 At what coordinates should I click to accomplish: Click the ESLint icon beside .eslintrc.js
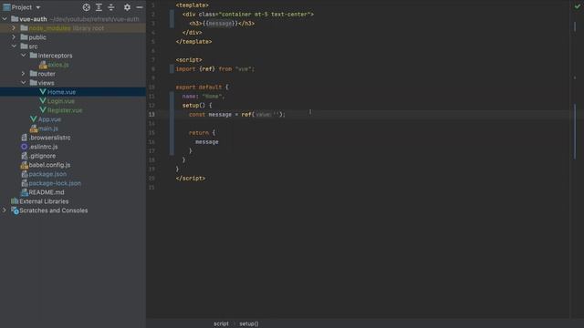click(25, 147)
